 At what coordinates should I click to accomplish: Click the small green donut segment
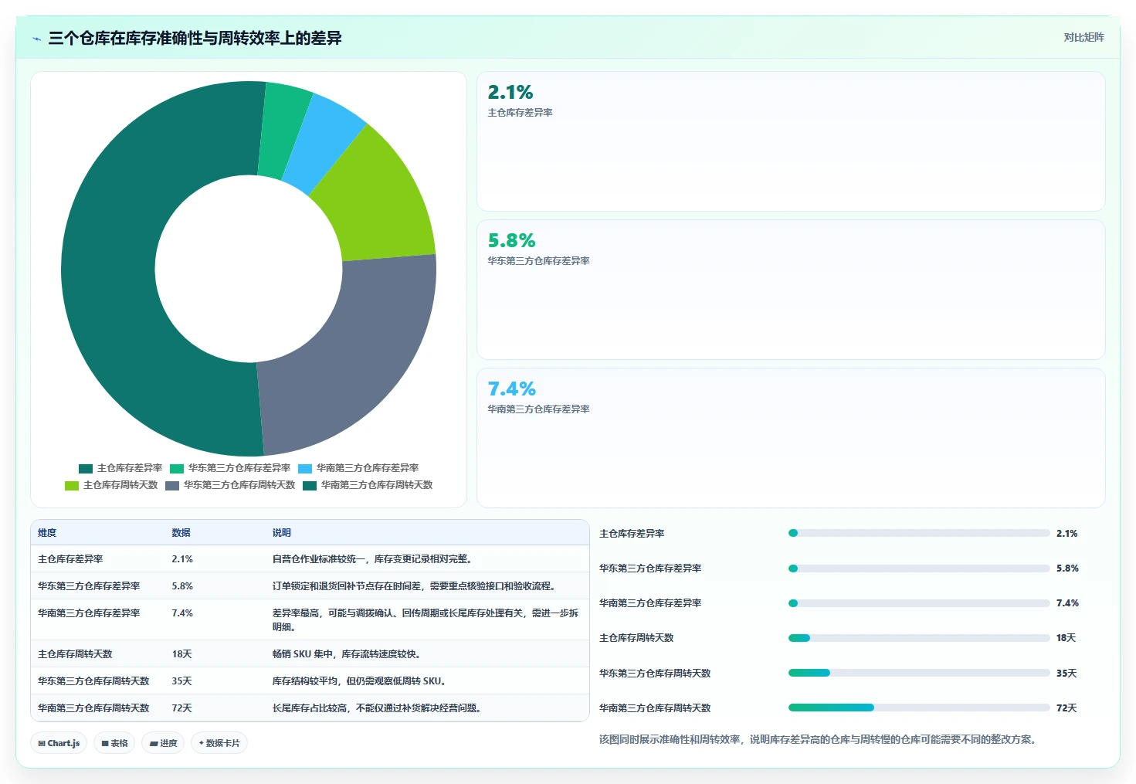tap(283, 131)
